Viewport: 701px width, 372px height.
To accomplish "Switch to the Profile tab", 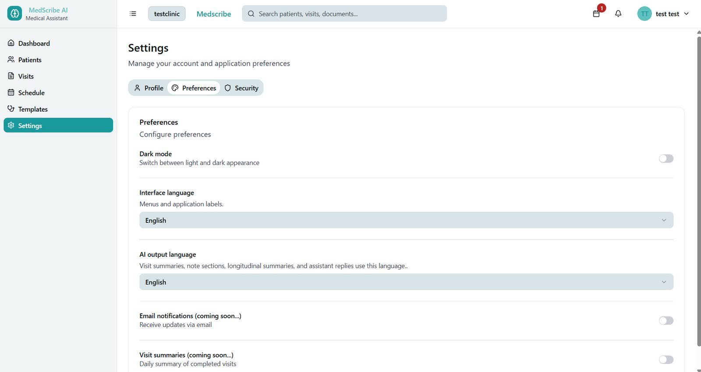I will 149,88.
